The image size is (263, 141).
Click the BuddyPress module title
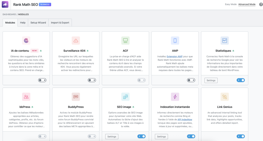(76, 107)
